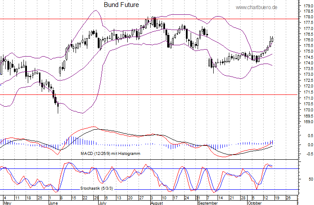The height and width of the screenshot is (205, 314).
Task: Click date label 21 on the time axis
Action: pos(232,198)
